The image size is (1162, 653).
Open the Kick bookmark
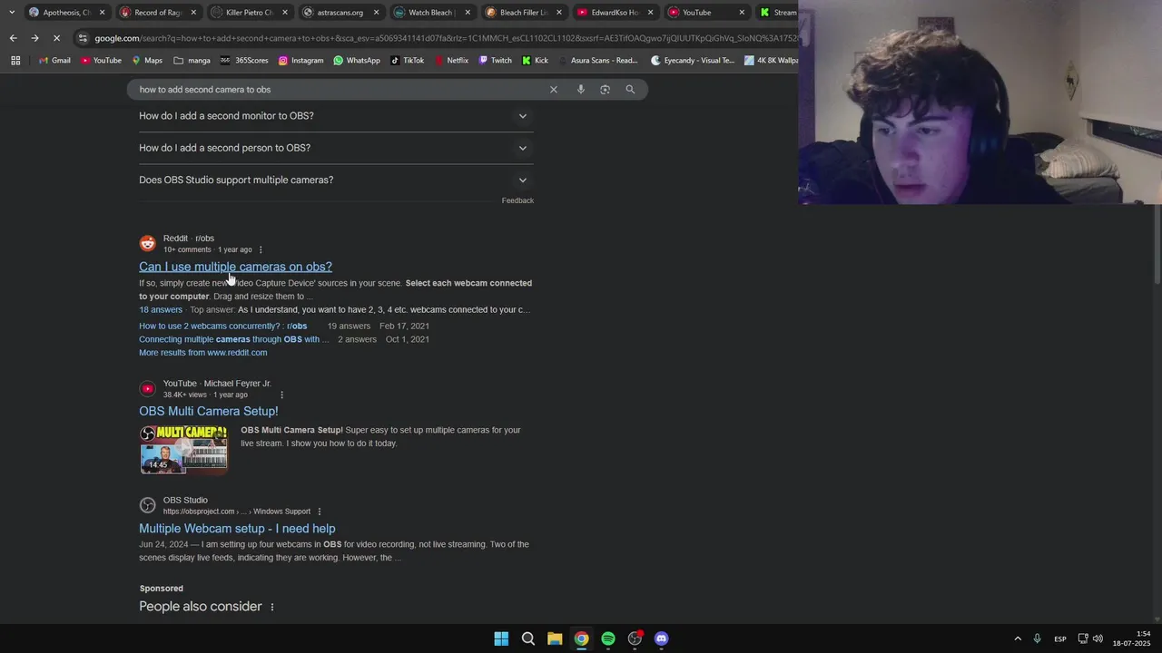click(535, 61)
